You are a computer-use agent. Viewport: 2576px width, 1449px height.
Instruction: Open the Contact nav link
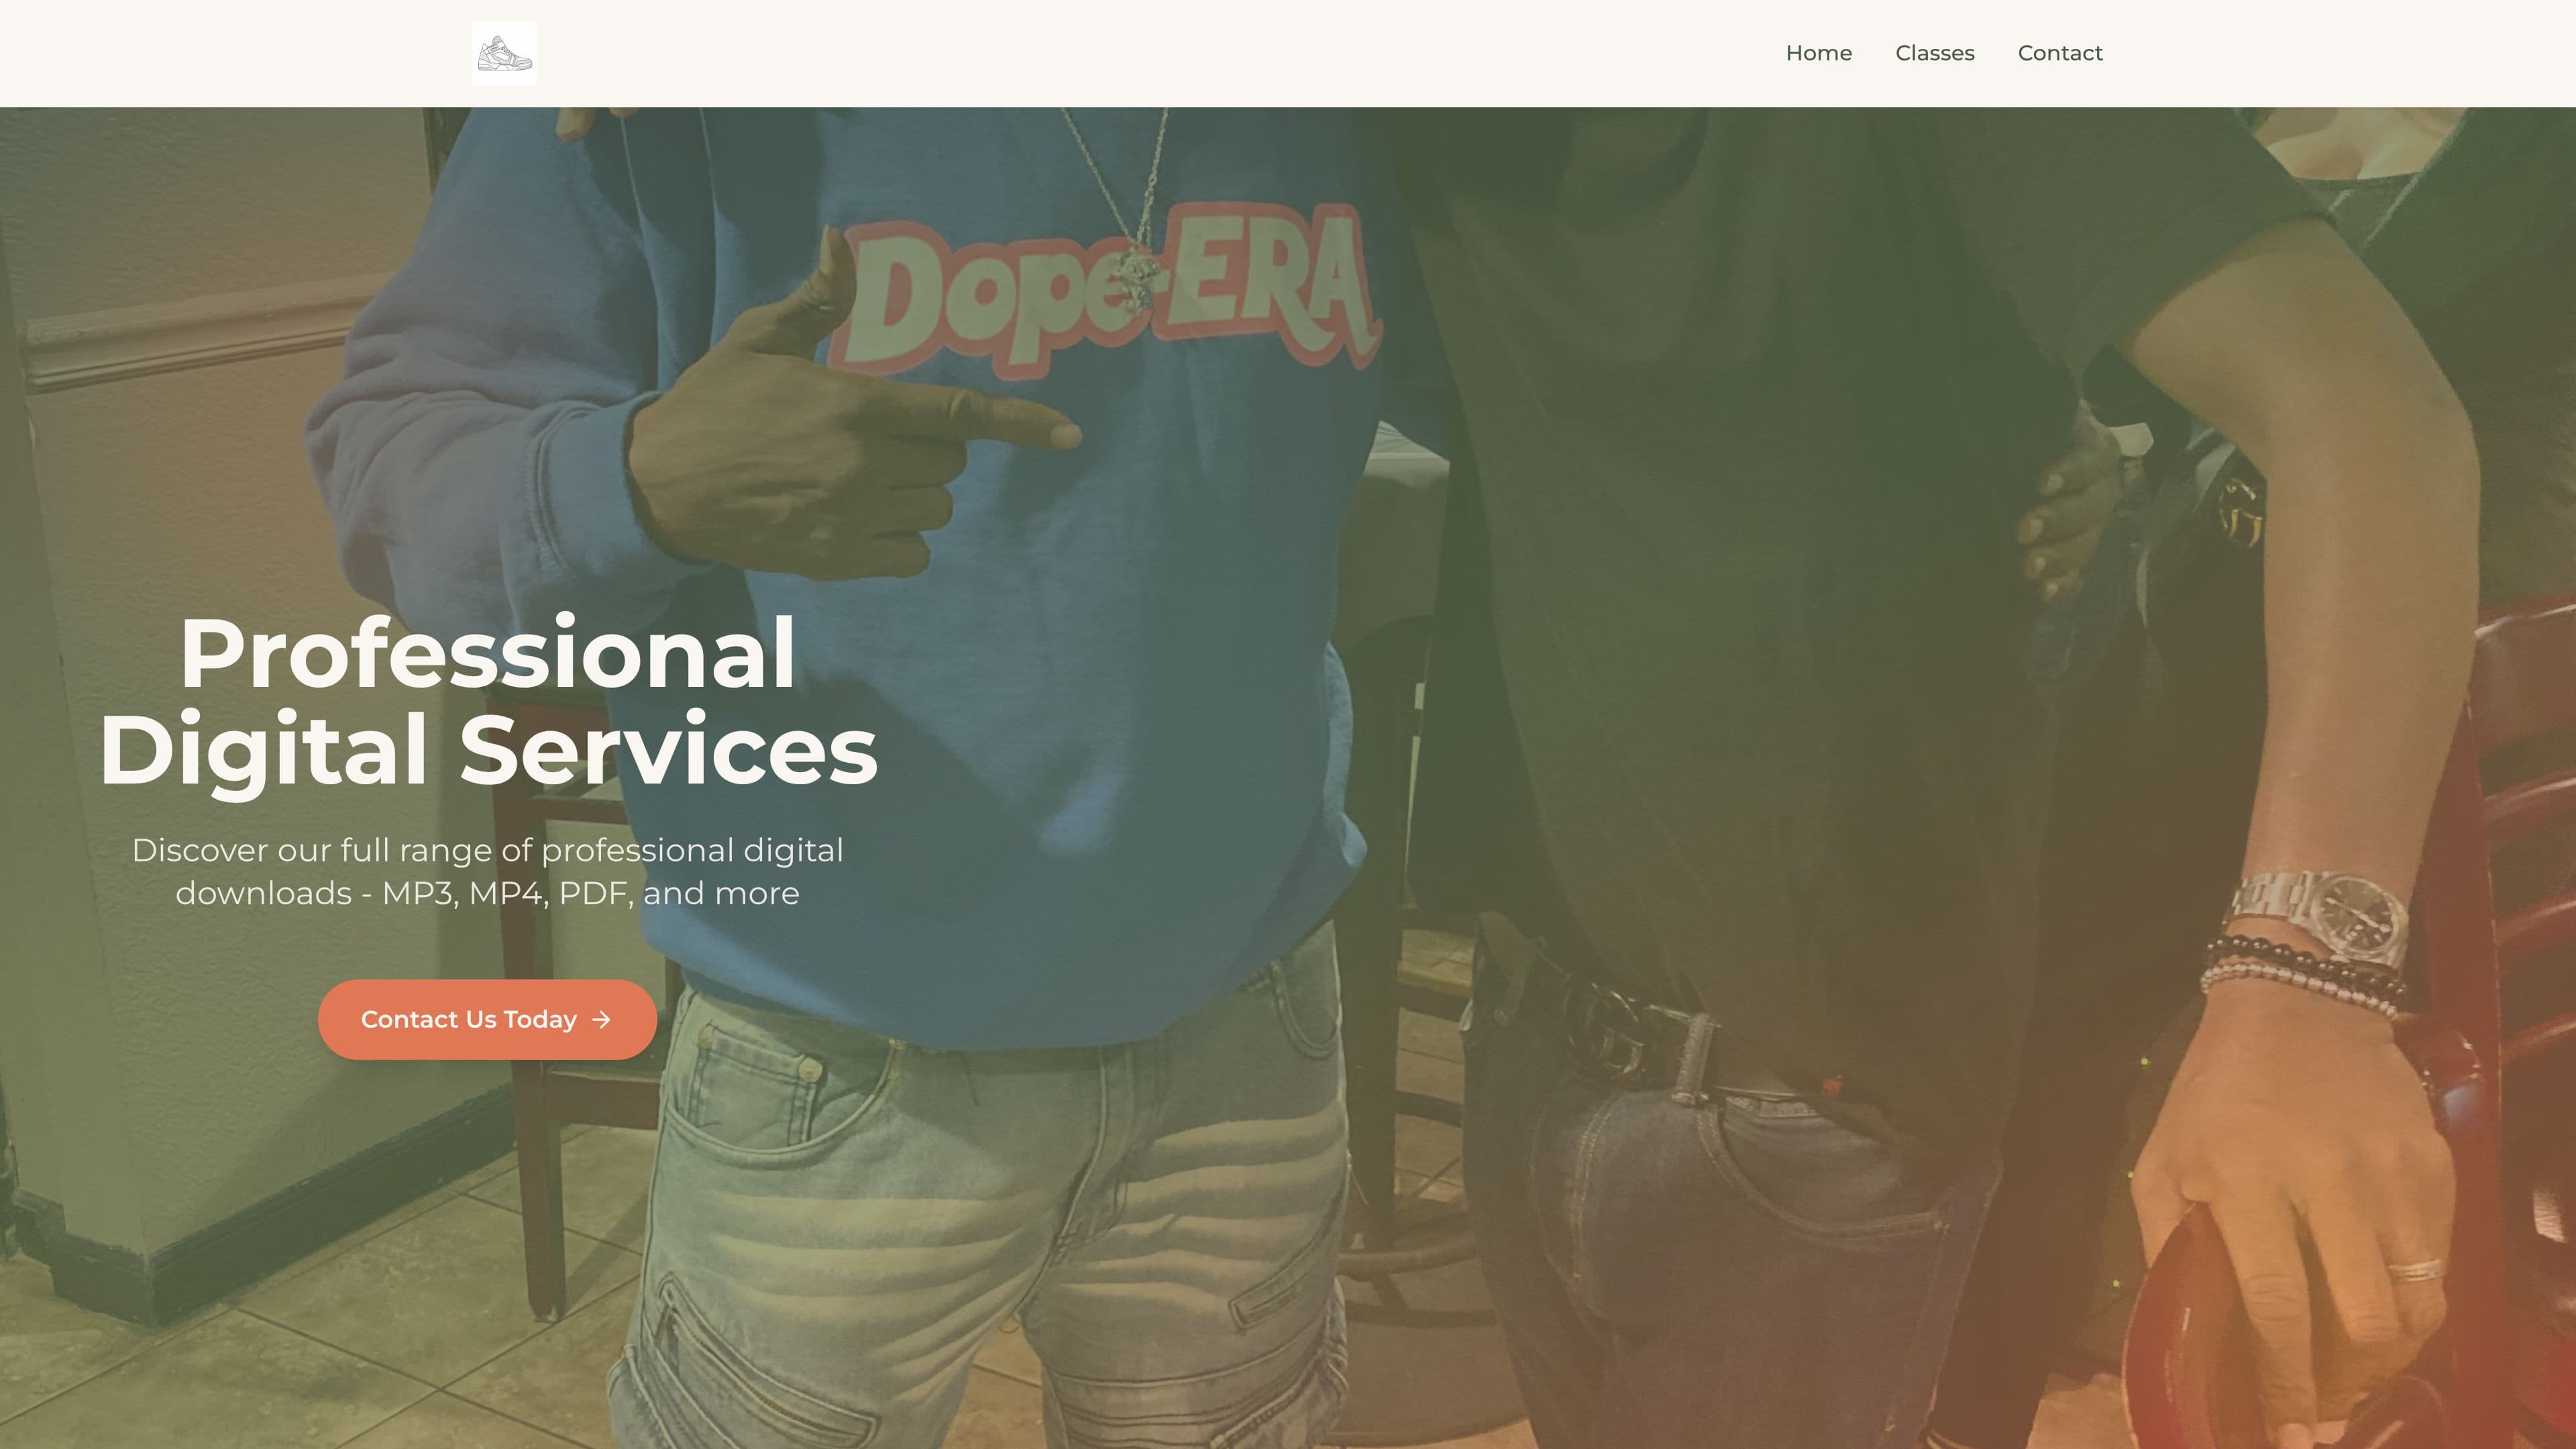coord(2060,53)
